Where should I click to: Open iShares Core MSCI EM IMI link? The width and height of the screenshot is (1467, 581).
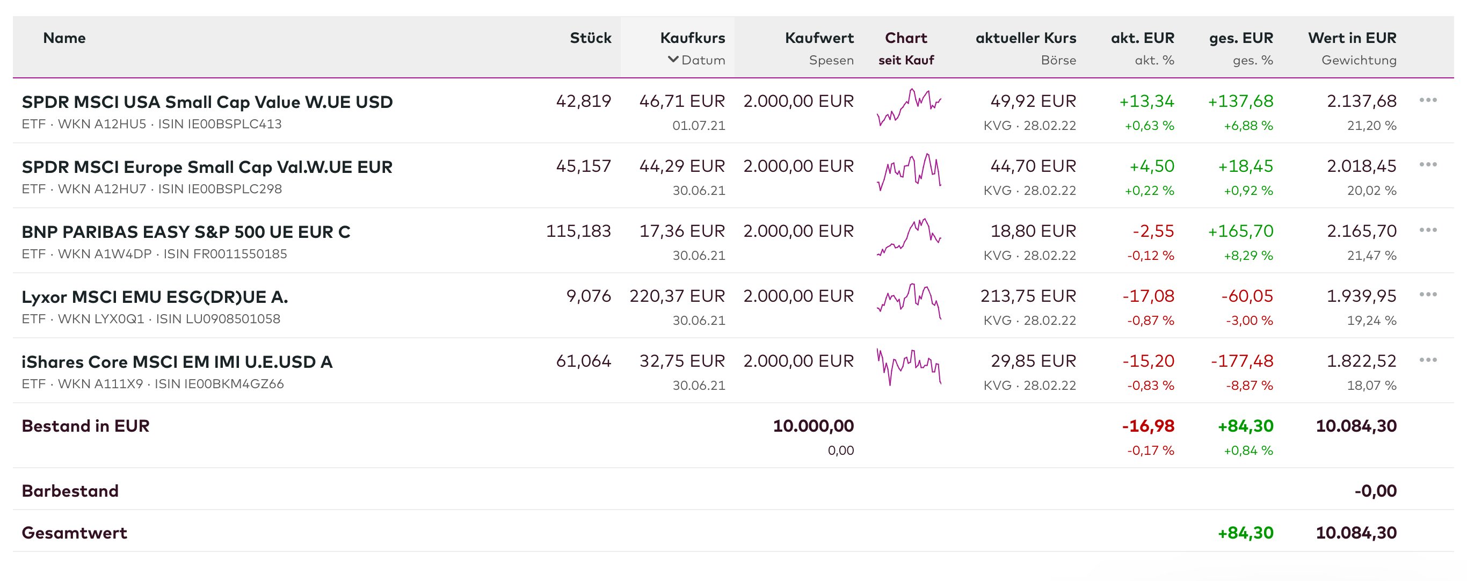coord(177,362)
